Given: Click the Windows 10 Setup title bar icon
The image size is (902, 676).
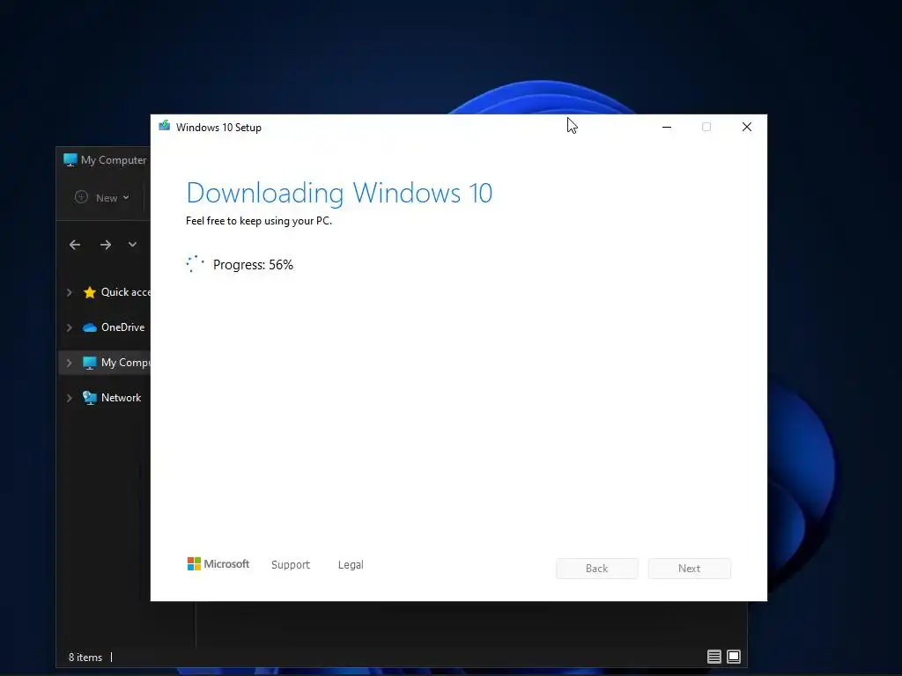Looking at the screenshot, I should [165, 125].
